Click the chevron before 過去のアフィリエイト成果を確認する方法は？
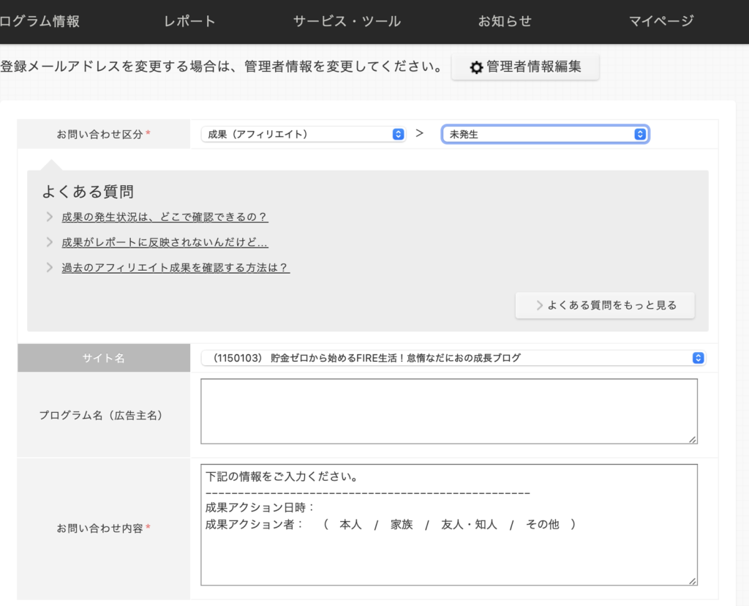 click(x=49, y=268)
